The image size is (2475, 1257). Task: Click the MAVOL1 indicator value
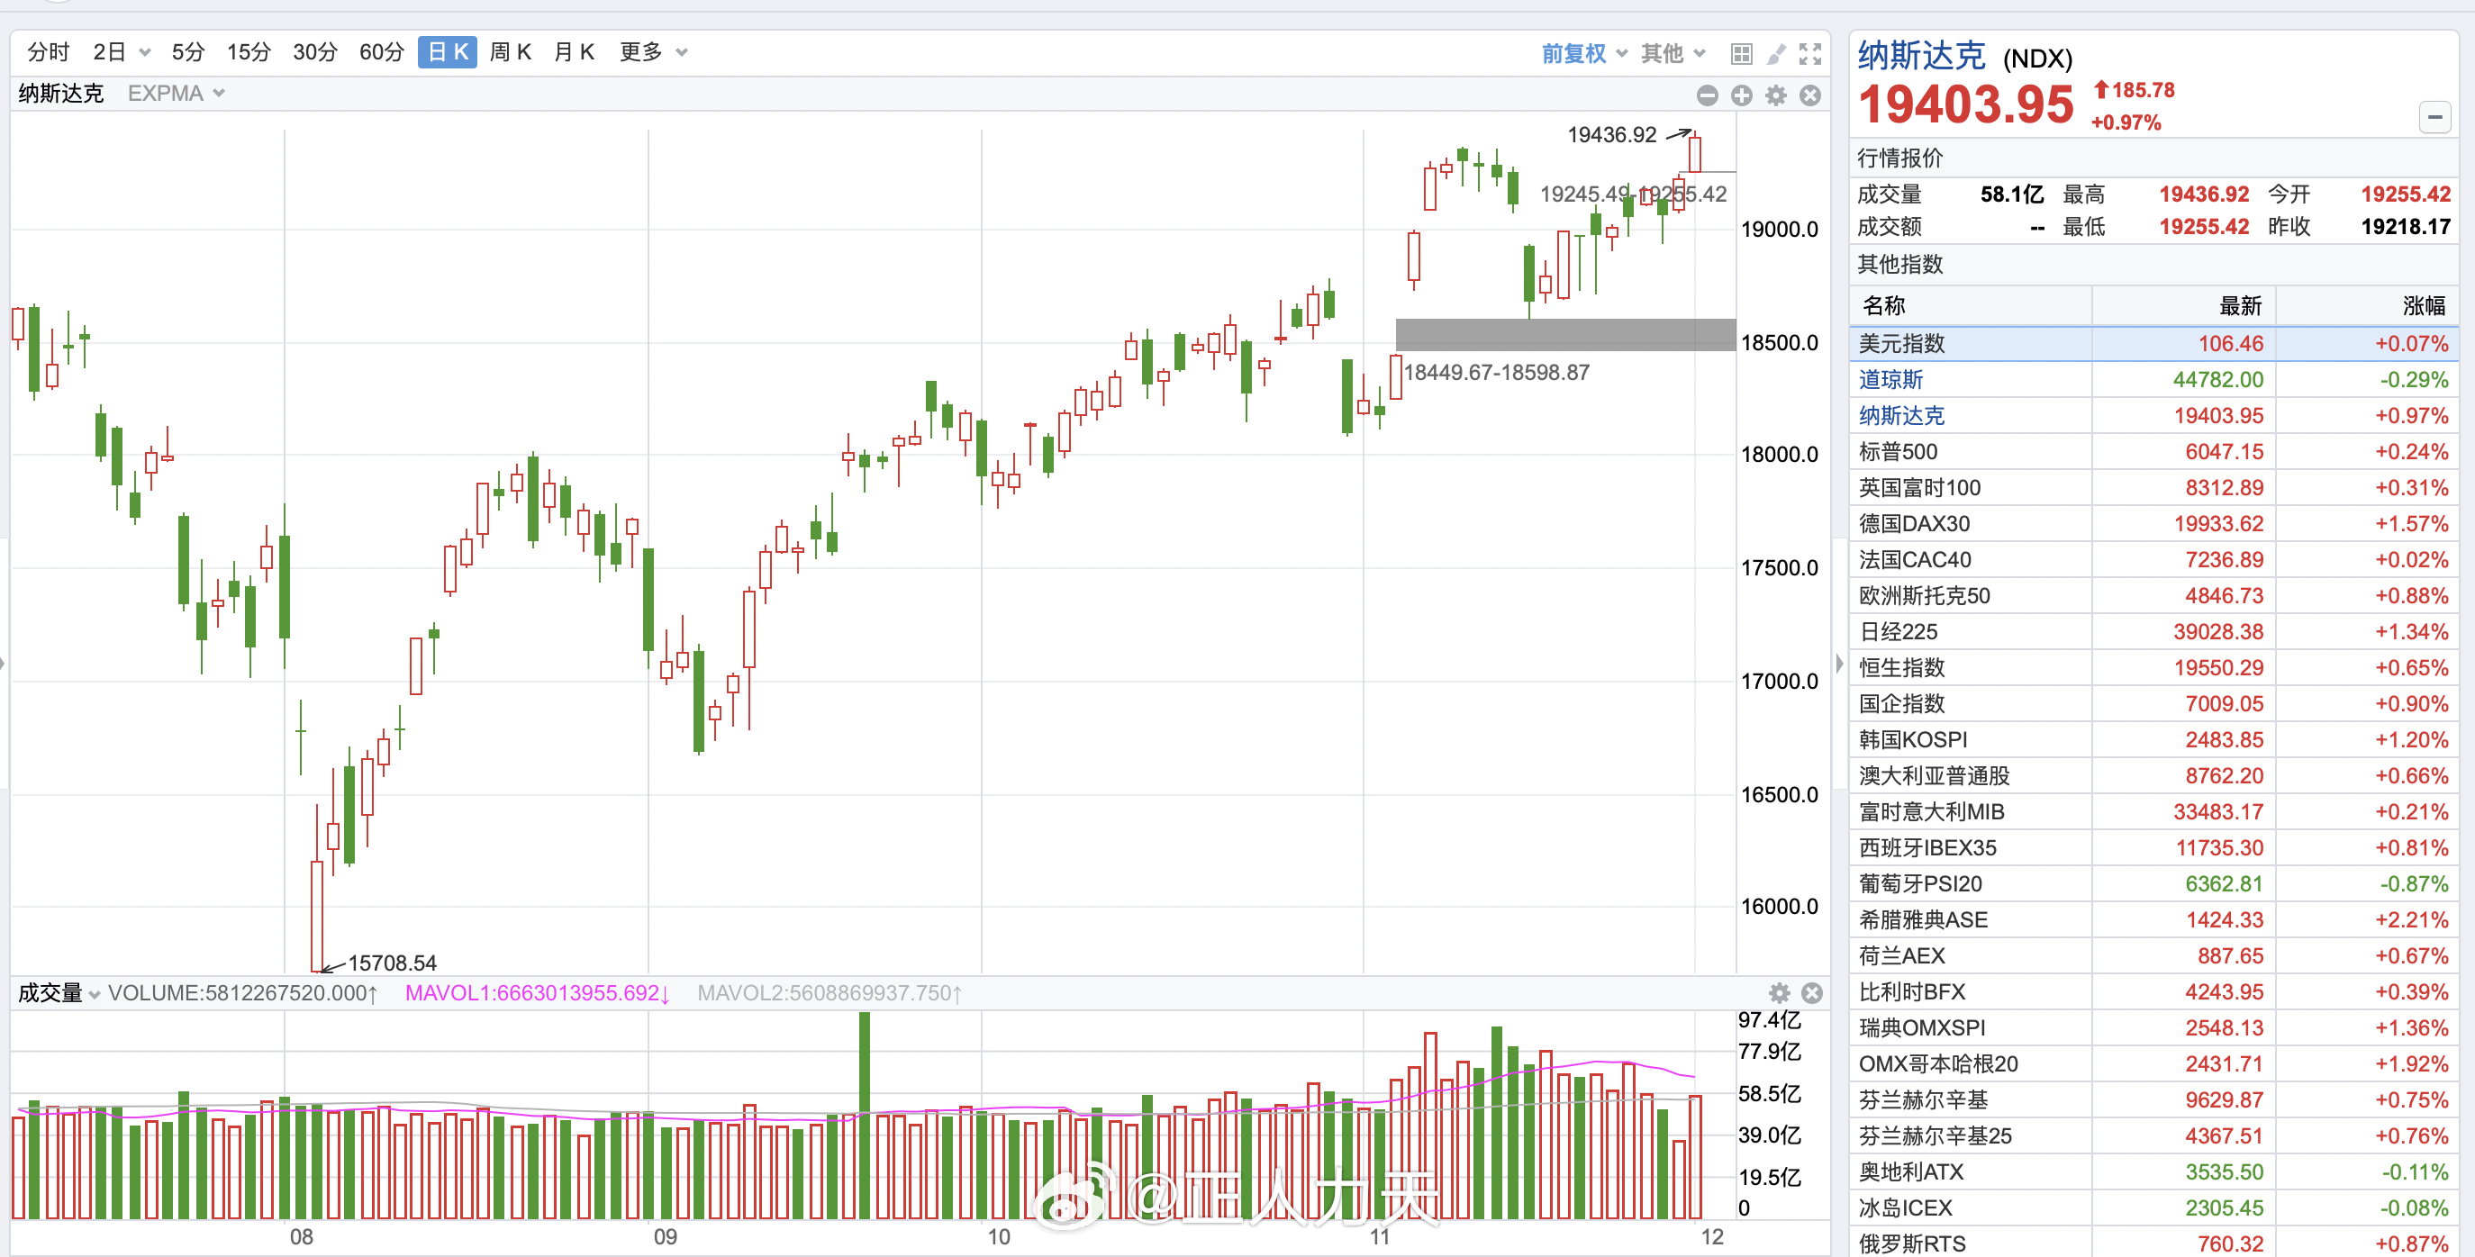[537, 993]
